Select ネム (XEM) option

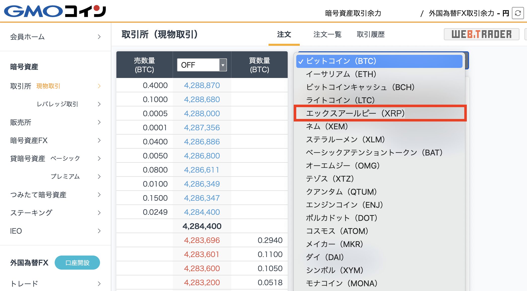pyautogui.click(x=379, y=127)
